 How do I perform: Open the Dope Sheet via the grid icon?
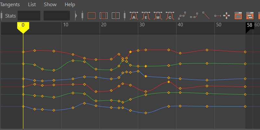238,15
